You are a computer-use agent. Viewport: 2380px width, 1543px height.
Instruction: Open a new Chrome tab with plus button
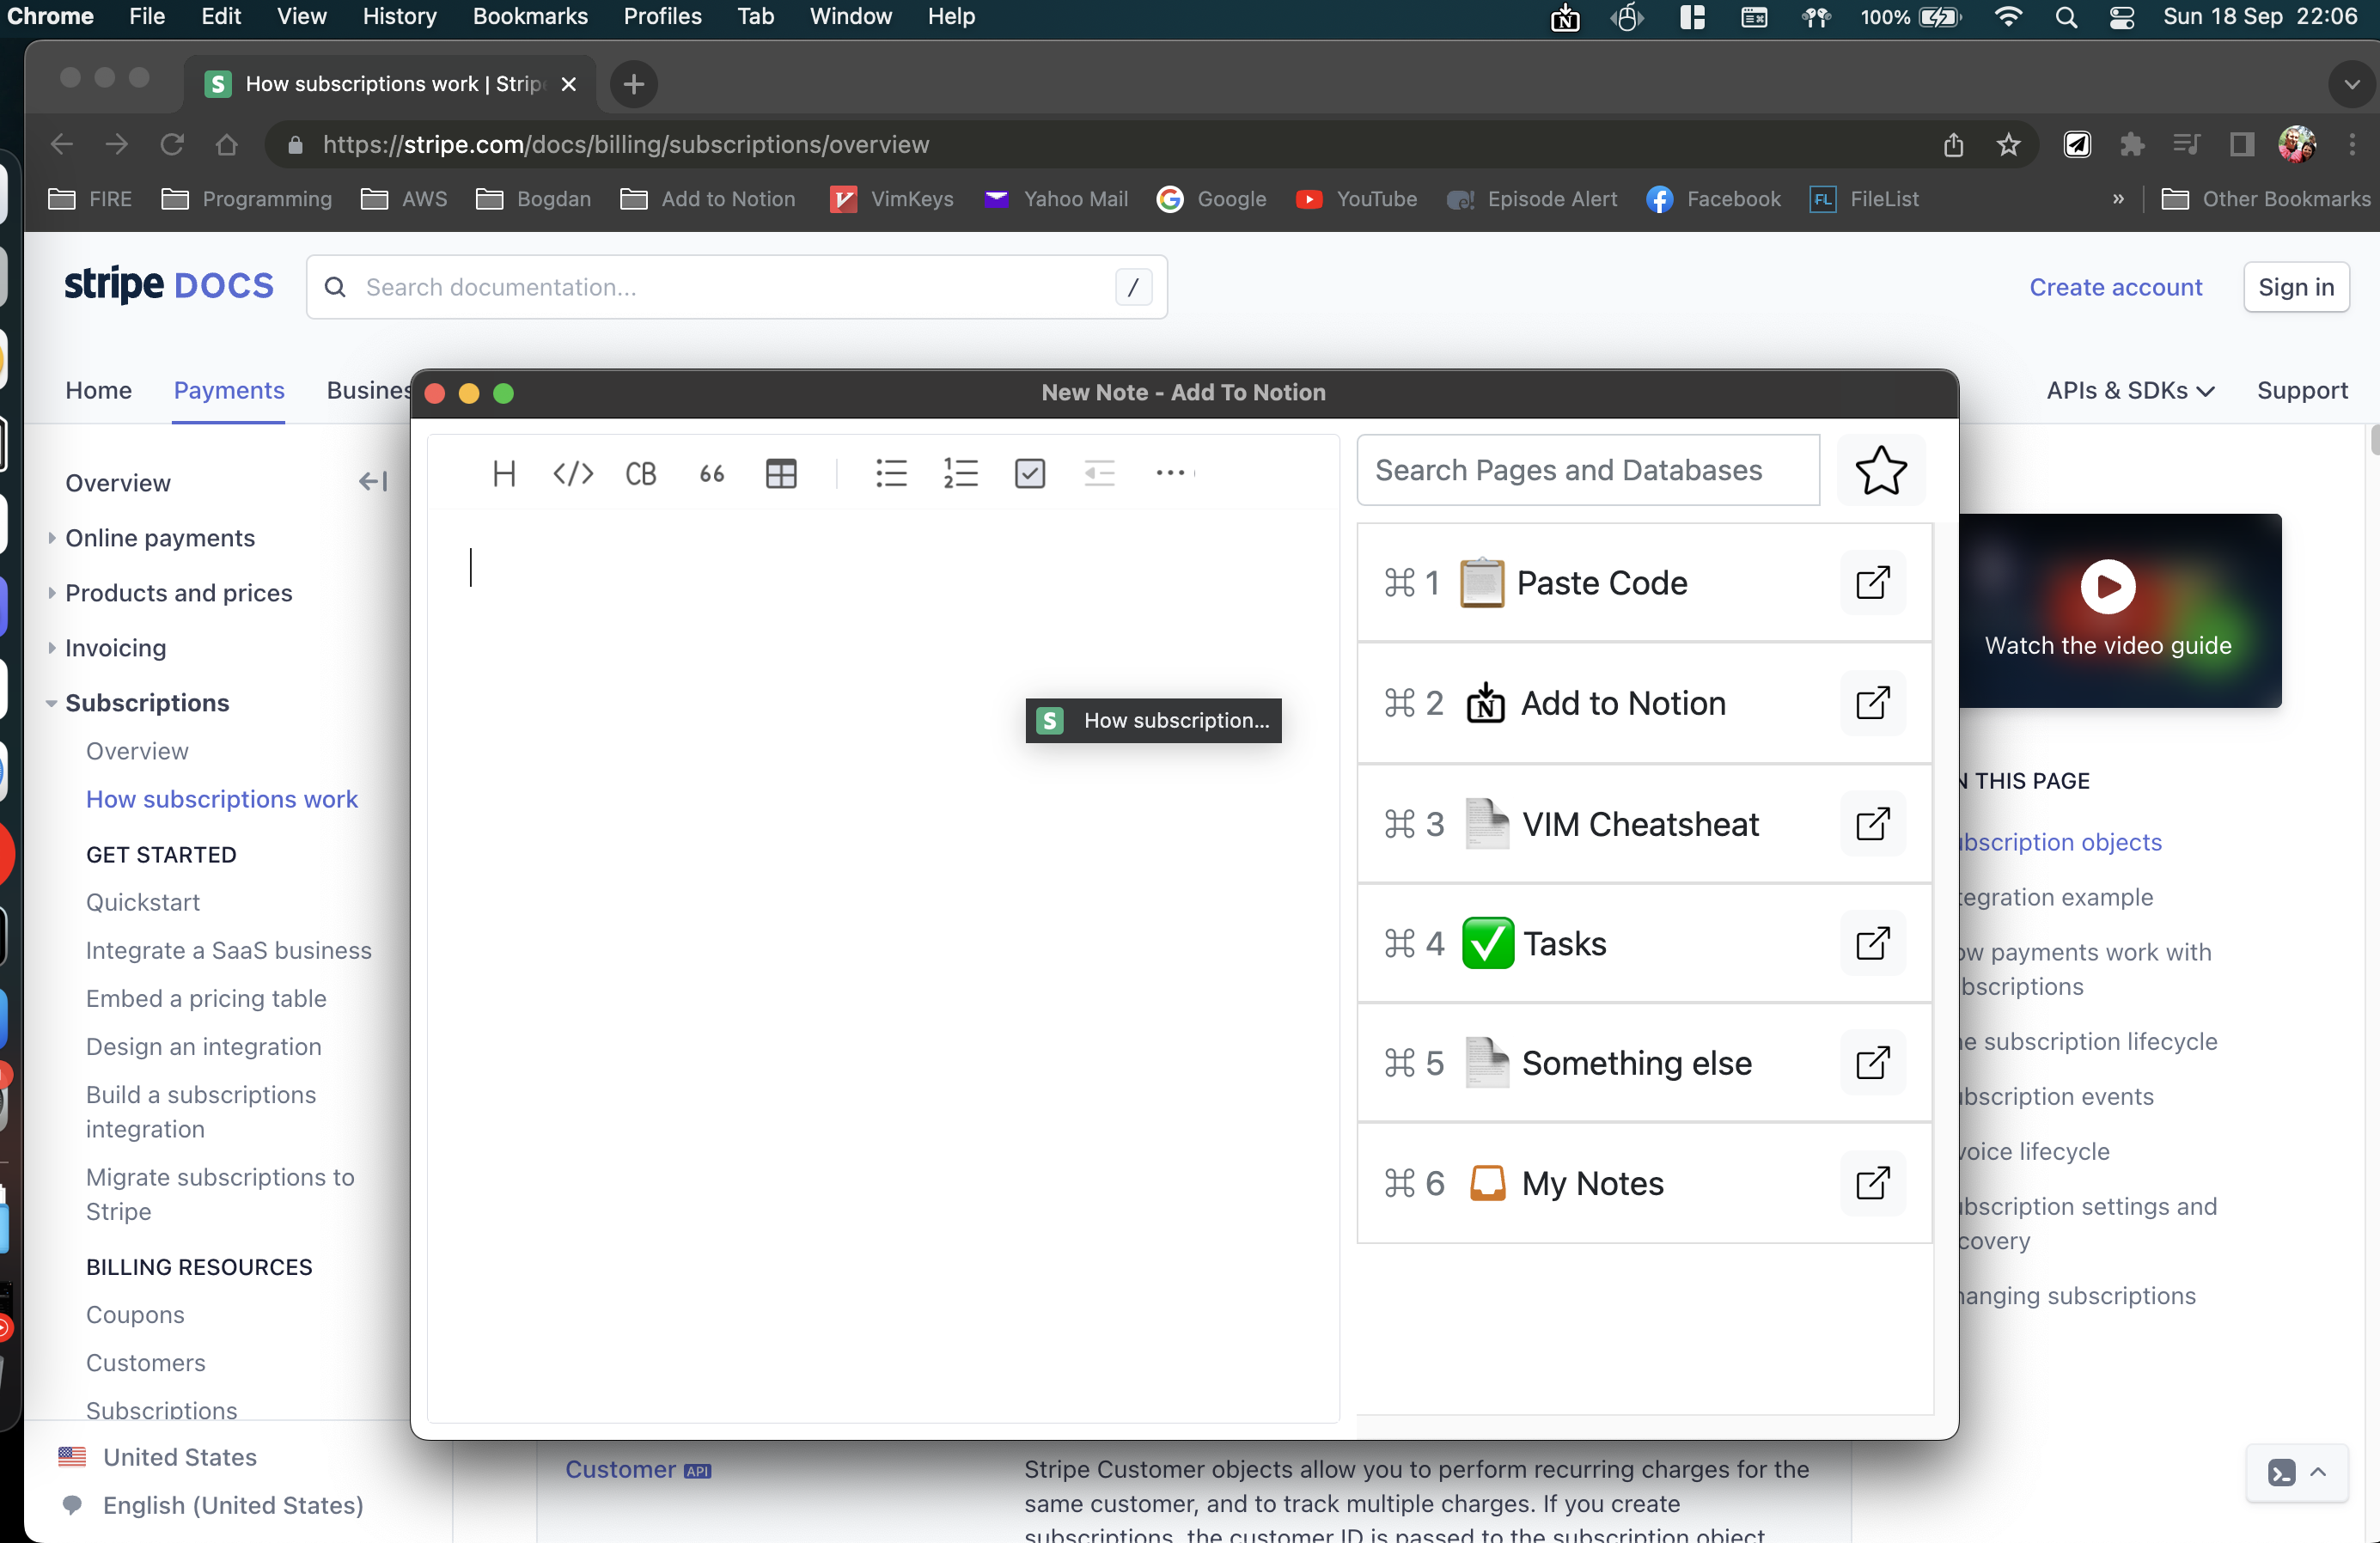pyautogui.click(x=633, y=84)
